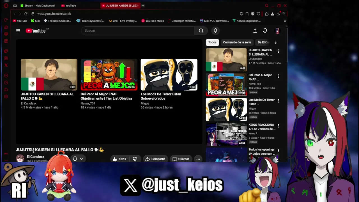Open the Kick bookmark in bookmarks bar
The image size is (359, 202).
point(36,21)
